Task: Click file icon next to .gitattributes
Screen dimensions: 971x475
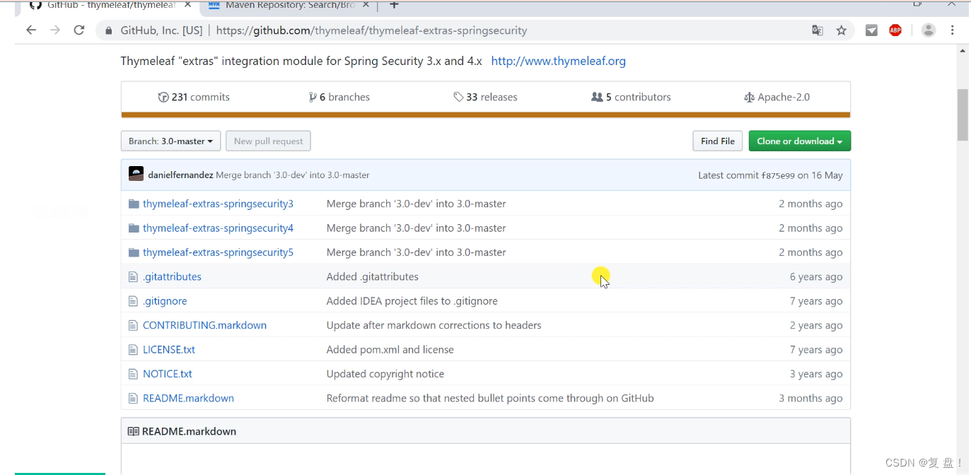Action: click(133, 276)
